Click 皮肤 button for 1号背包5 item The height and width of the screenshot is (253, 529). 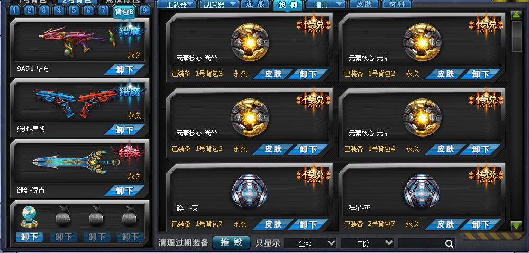[x=273, y=149]
